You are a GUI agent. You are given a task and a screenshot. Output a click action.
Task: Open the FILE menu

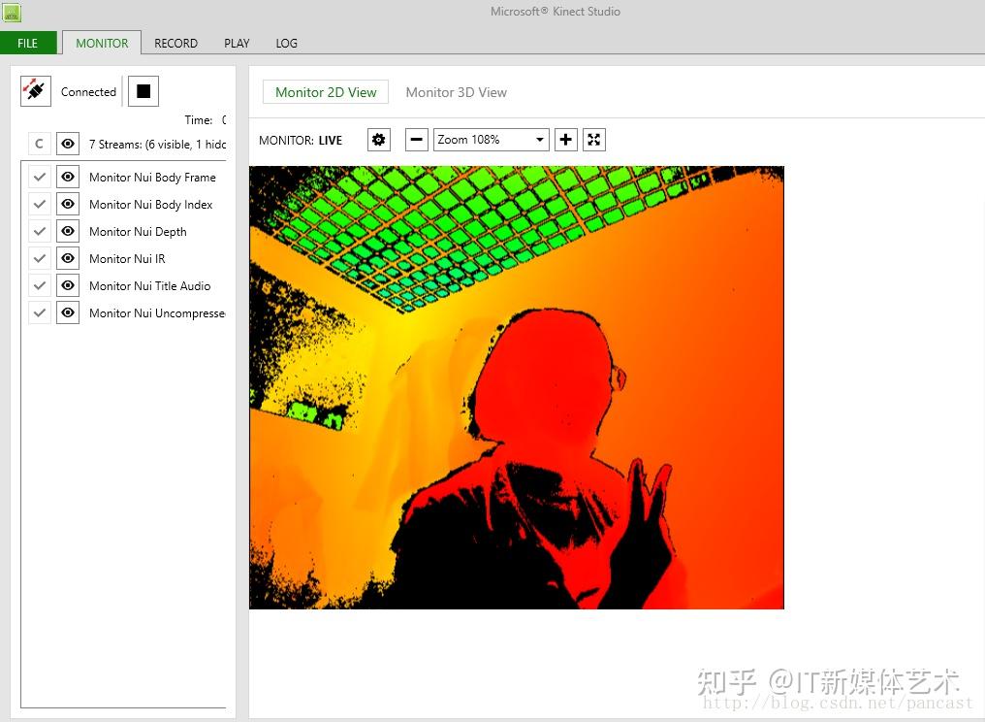[27, 43]
